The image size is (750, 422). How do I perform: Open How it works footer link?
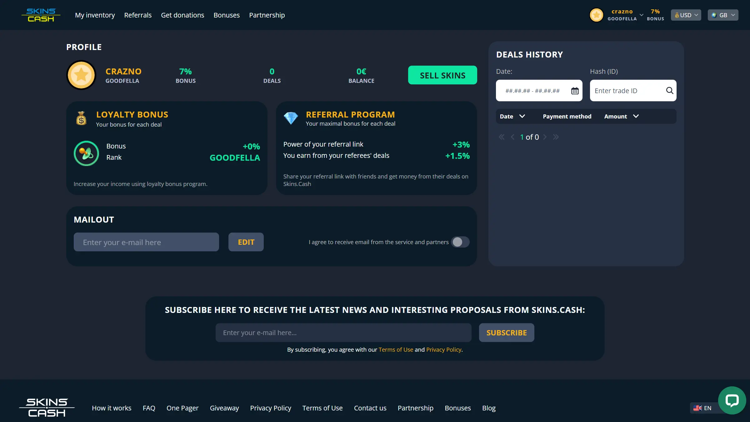click(112, 408)
